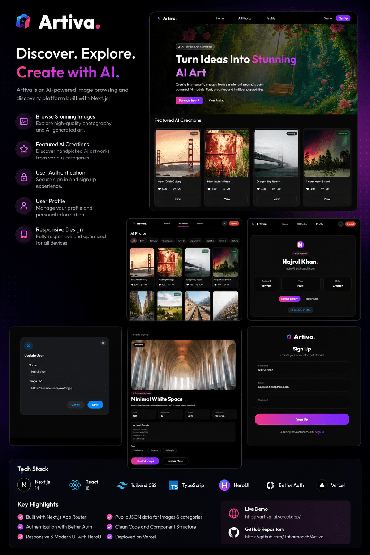Viewport: 370px width, 555px height.
Task: Click the Browse Stunning Images picture icon
Action: (24, 121)
